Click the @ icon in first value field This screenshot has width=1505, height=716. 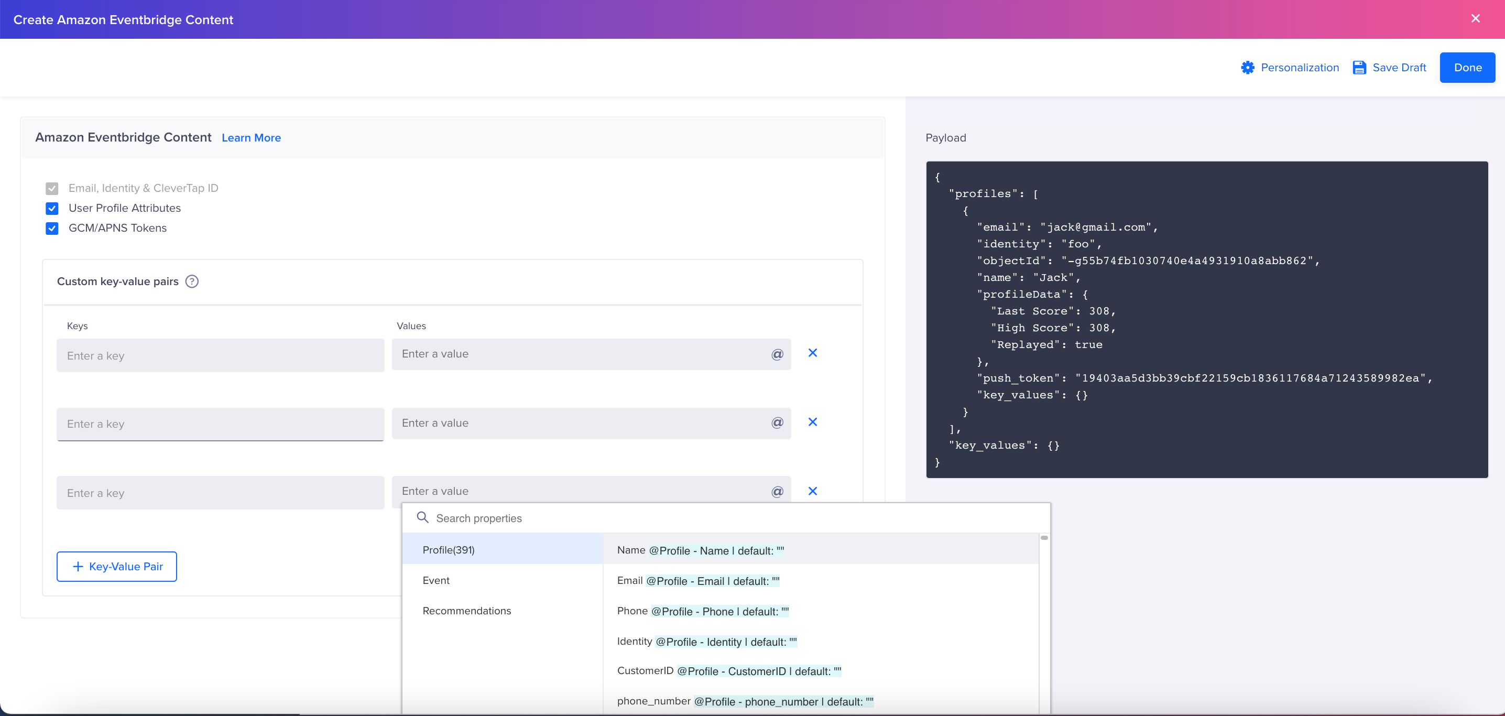click(777, 355)
